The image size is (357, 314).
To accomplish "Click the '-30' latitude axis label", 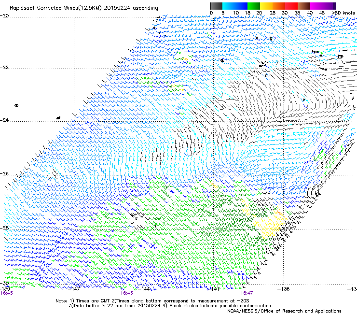I will pyautogui.click(x=4, y=283).
